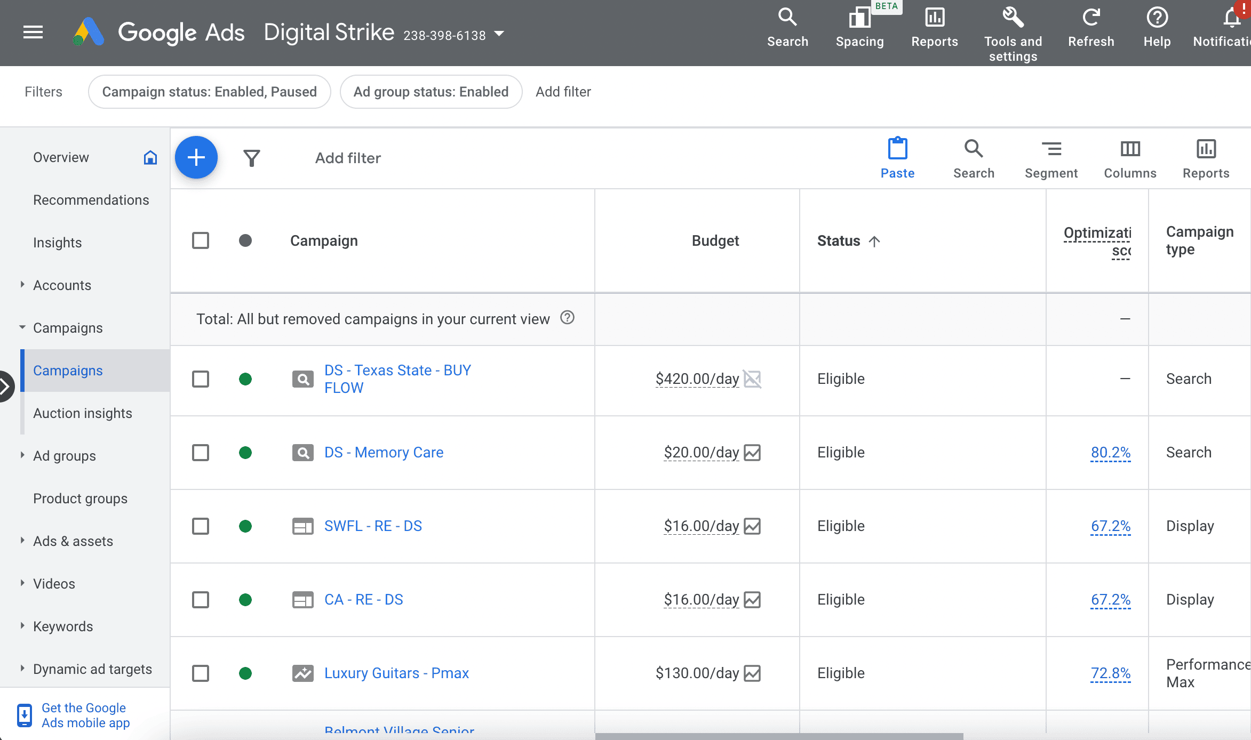
Task: Paste copied campaigns
Action: click(x=897, y=158)
